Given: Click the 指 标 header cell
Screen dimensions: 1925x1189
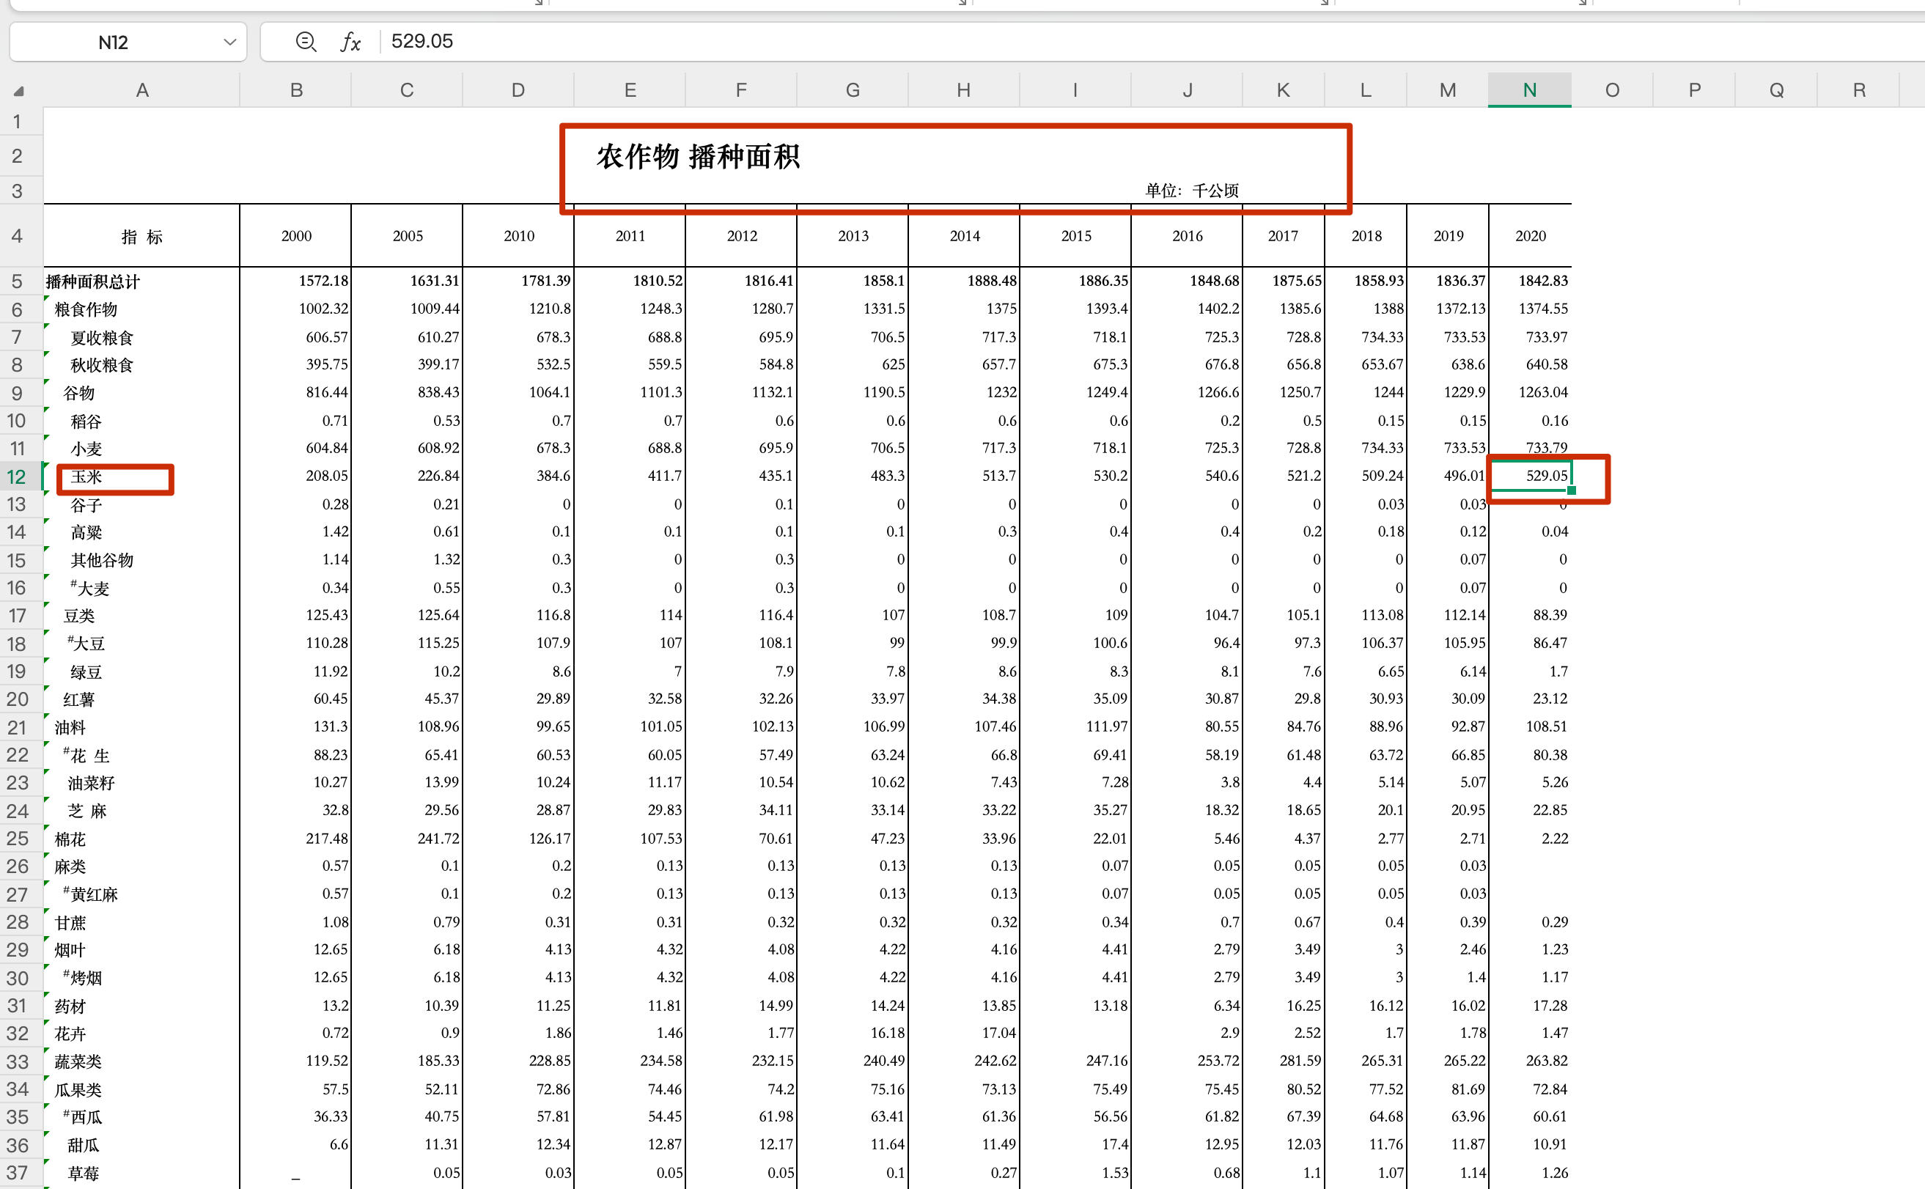Looking at the screenshot, I should tap(141, 237).
